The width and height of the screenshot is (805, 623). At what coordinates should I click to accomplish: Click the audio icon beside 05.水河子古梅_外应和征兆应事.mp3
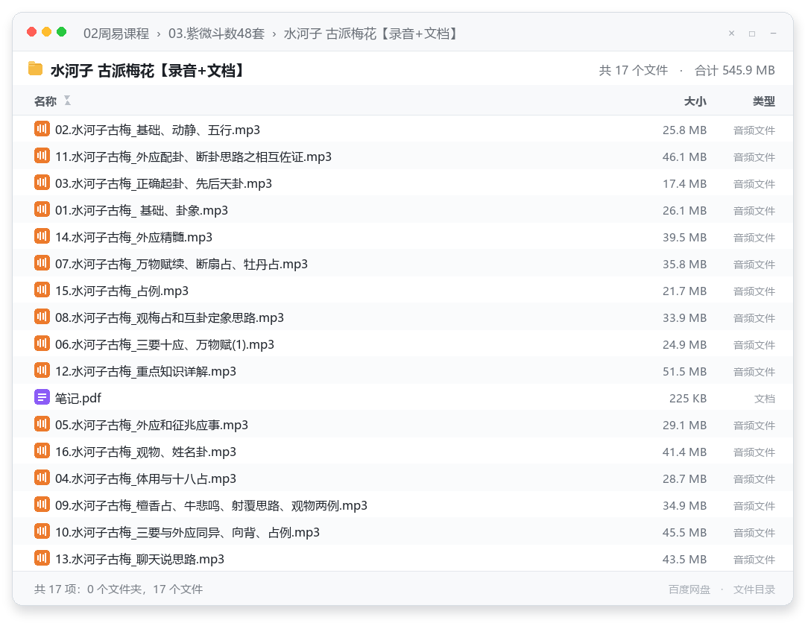42,424
